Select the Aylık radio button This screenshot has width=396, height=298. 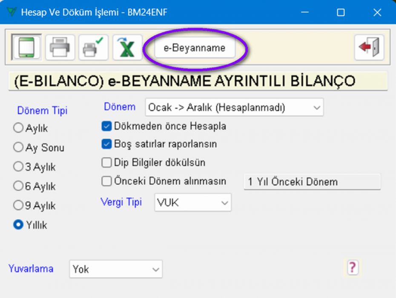[x=18, y=128]
